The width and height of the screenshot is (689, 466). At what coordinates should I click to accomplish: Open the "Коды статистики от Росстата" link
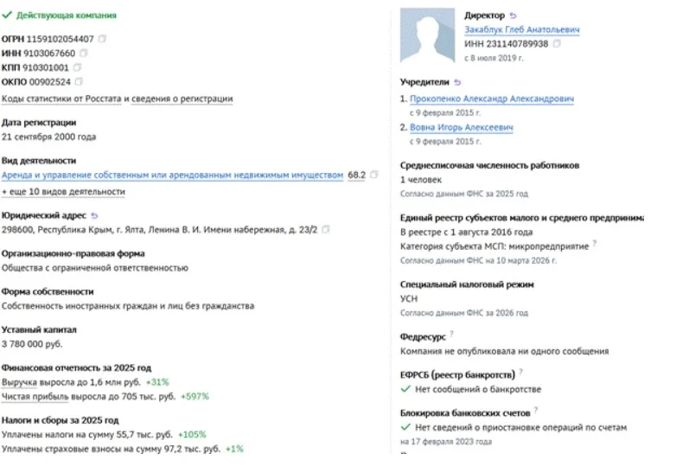click(x=61, y=99)
